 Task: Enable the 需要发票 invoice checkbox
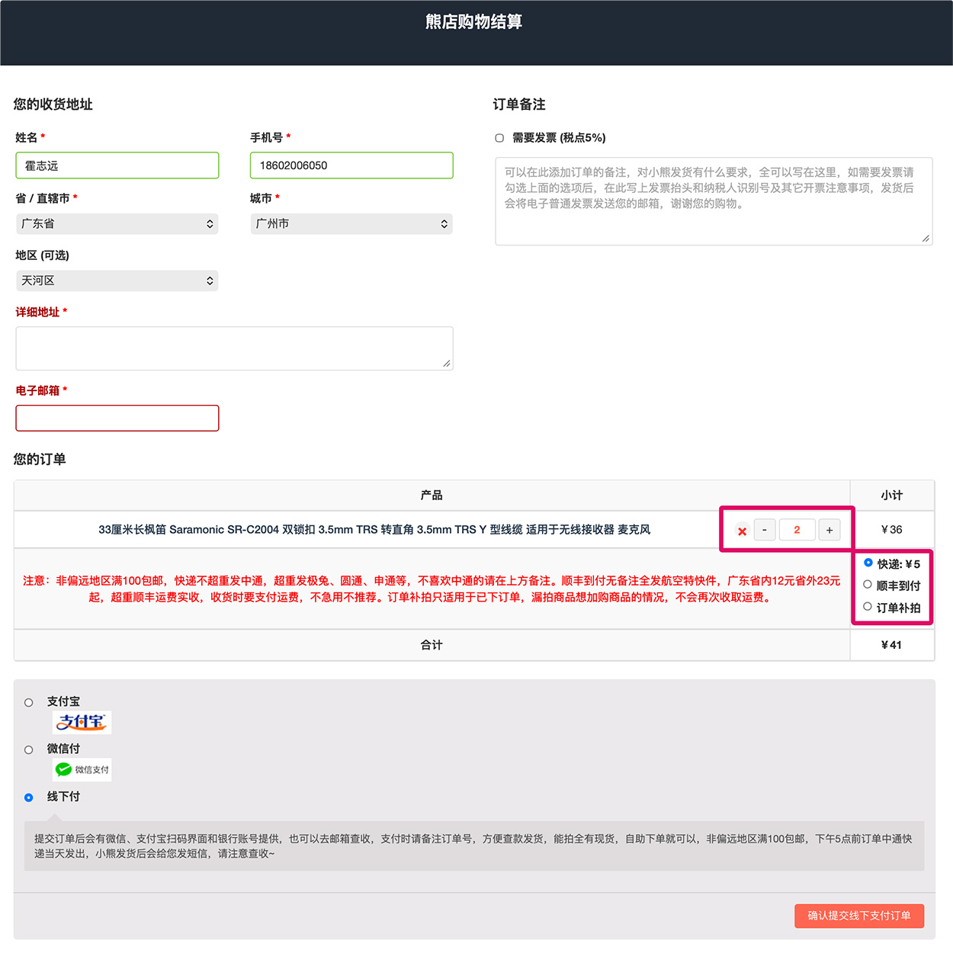click(499, 138)
